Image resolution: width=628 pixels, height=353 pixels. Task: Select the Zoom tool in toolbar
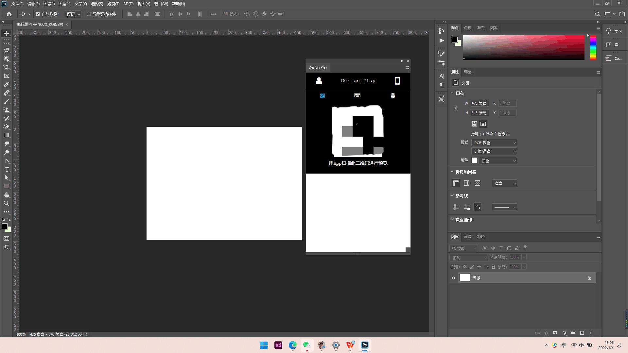(x=7, y=203)
